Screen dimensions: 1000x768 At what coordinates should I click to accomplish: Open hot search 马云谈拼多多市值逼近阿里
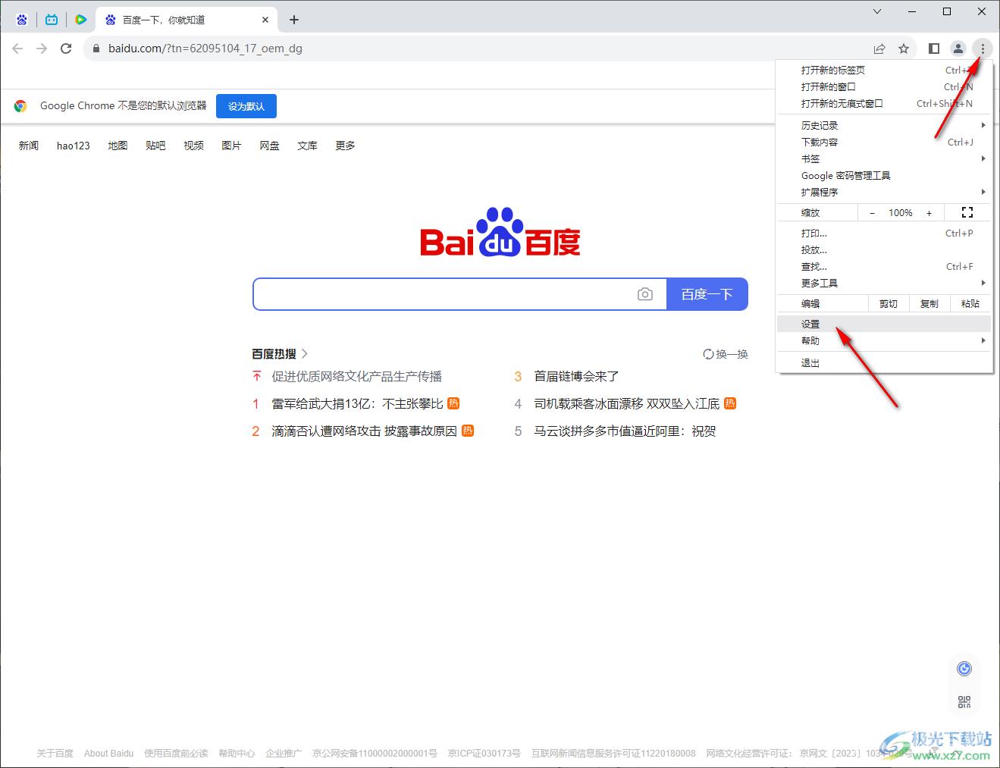625,431
